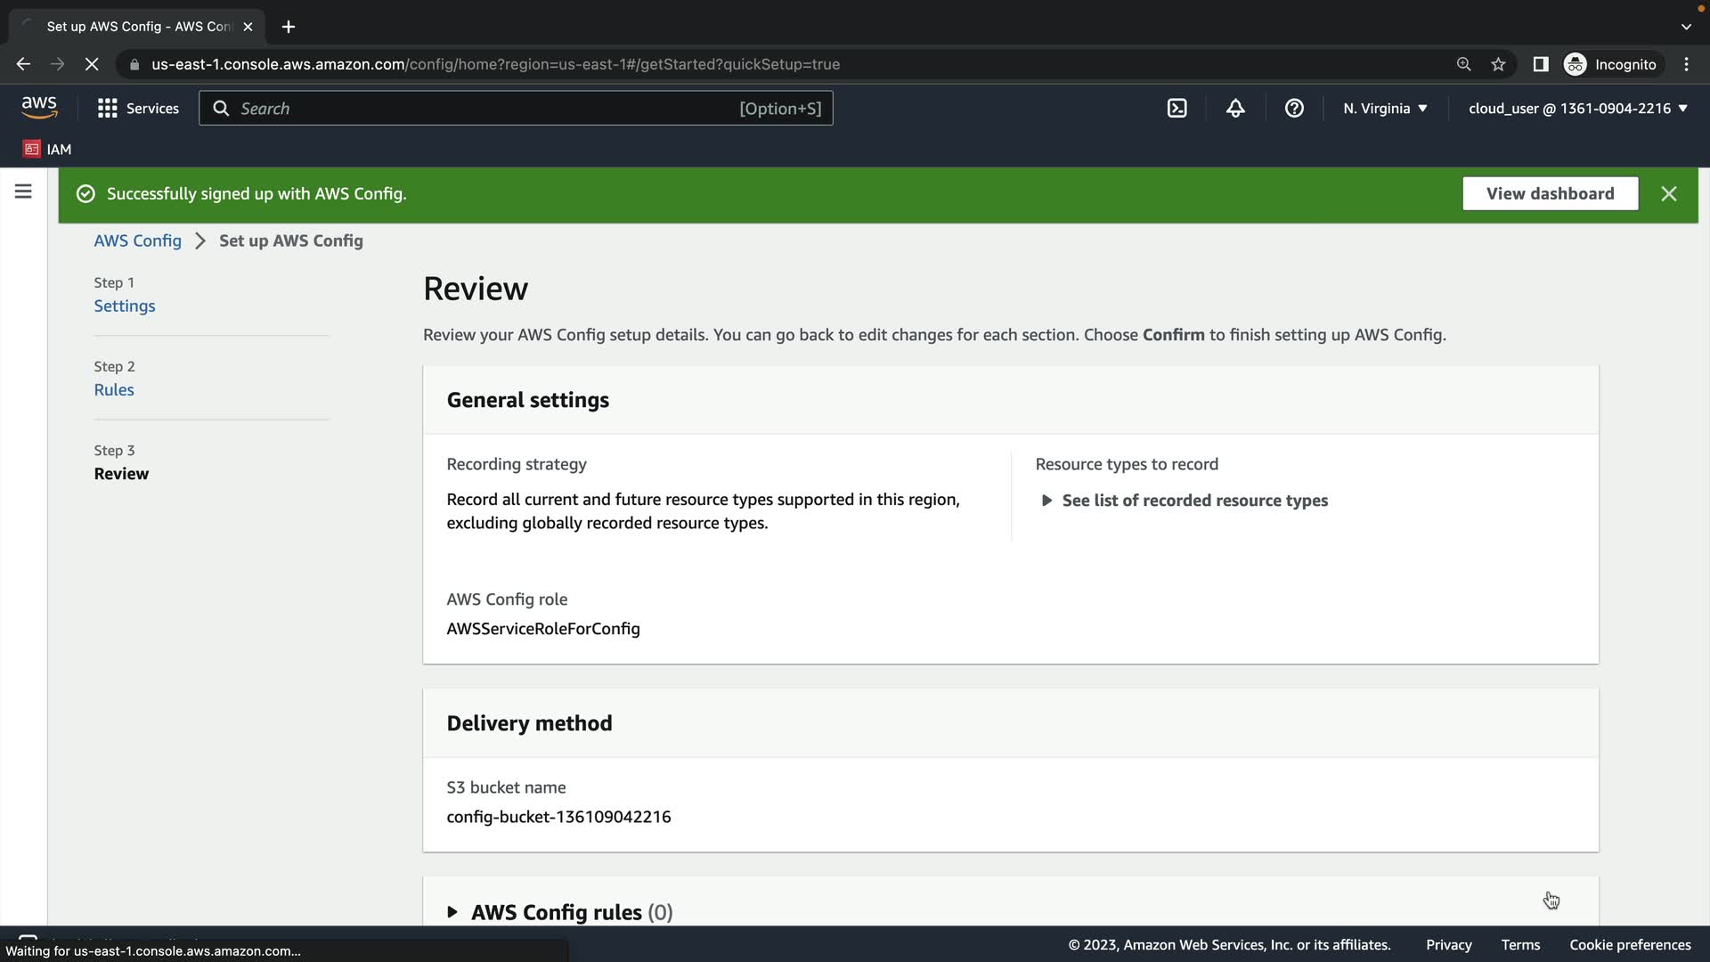Click the View dashboard button
The width and height of the screenshot is (1710, 962).
[1550, 193]
